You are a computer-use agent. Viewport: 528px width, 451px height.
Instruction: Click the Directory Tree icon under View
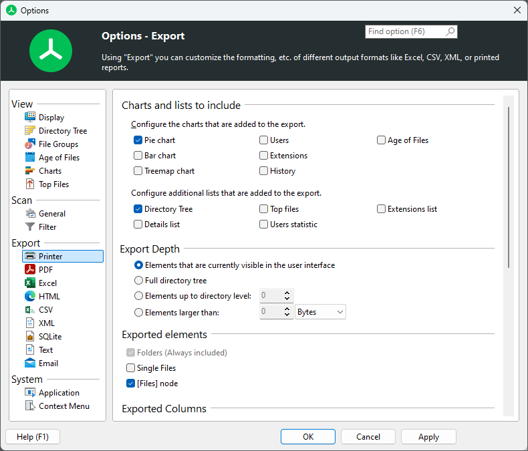[30, 131]
